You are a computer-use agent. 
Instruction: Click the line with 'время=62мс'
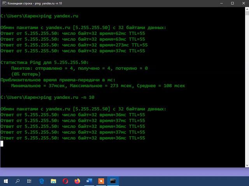[x=73, y=33]
